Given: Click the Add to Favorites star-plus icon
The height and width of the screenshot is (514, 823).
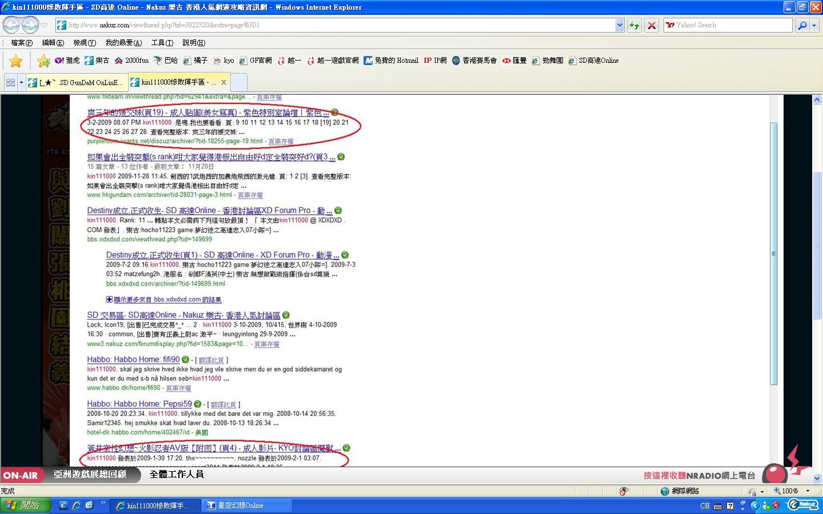Looking at the screenshot, I should [x=43, y=61].
